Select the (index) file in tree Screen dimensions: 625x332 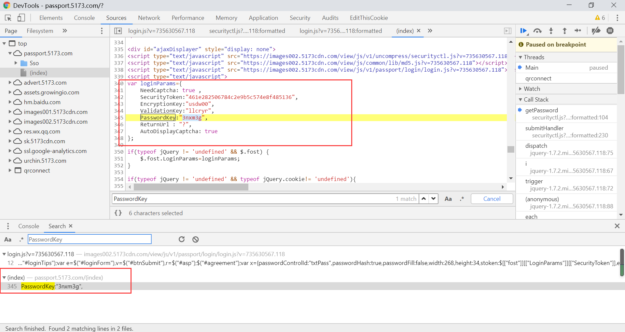pos(38,73)
